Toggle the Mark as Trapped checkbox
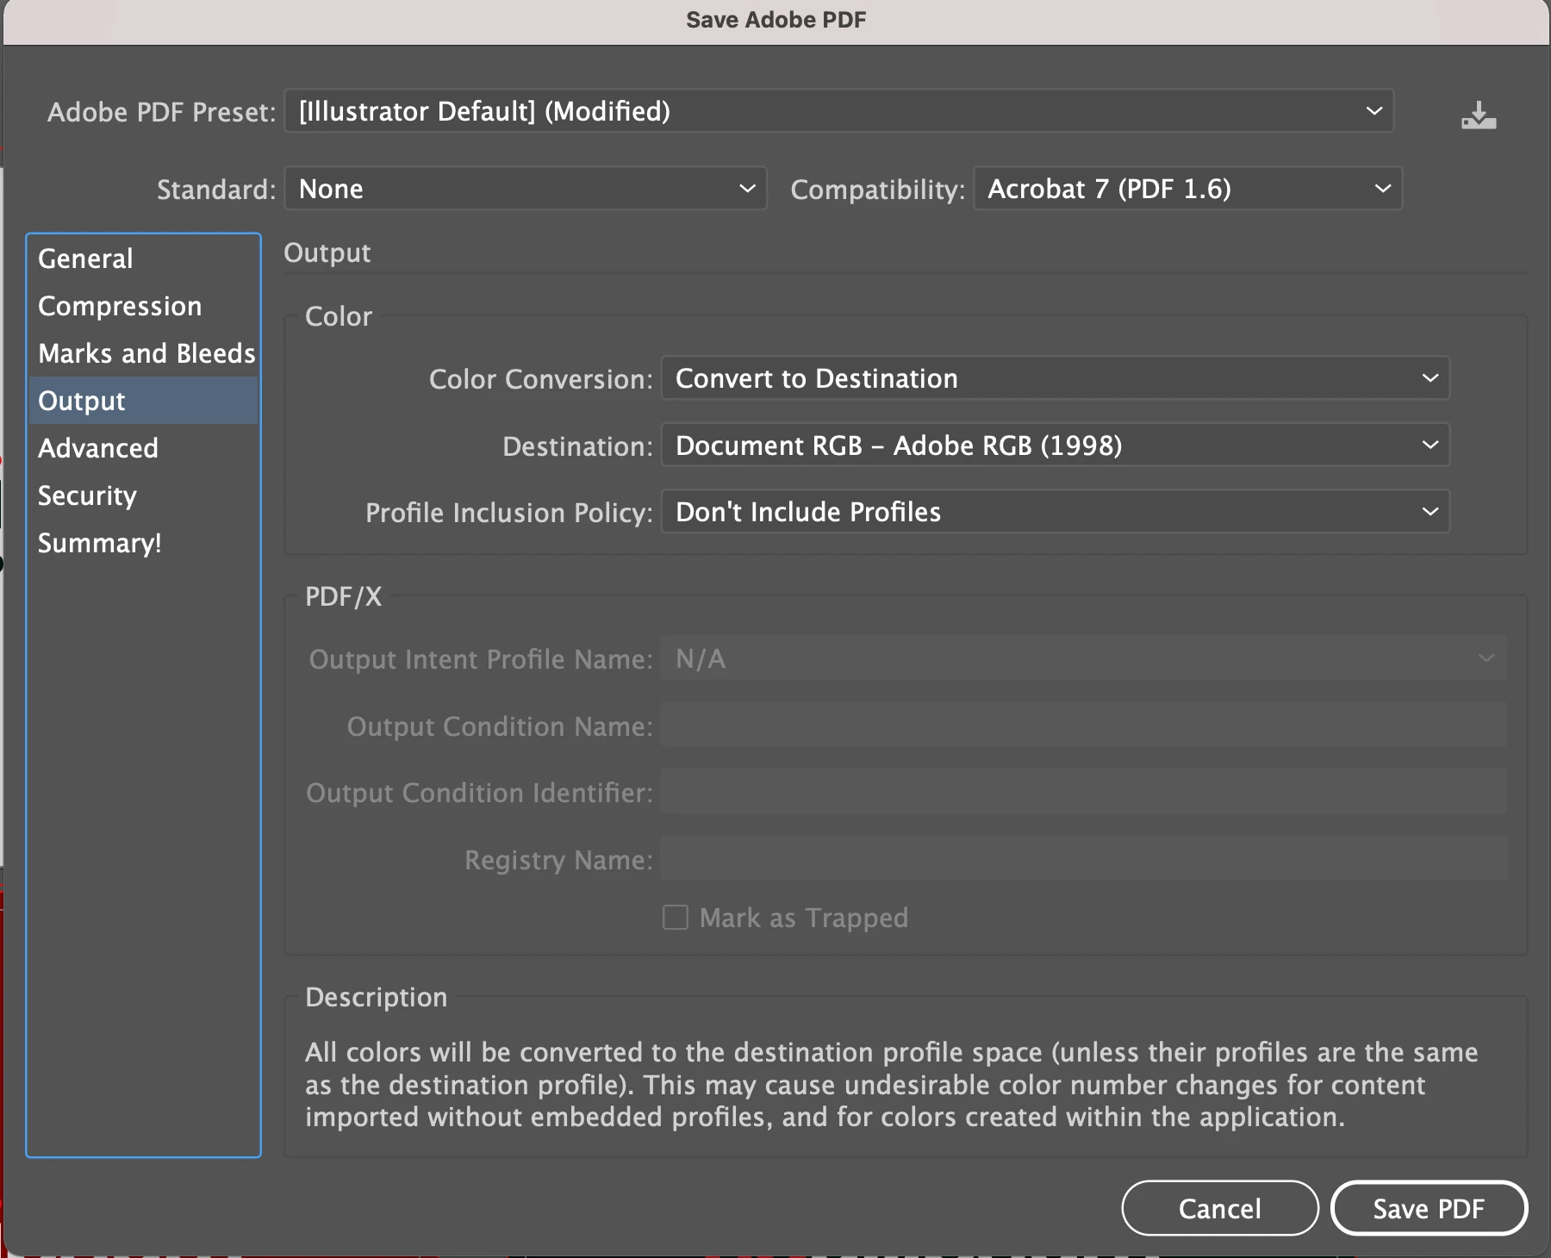 click(x=676, y=918)
